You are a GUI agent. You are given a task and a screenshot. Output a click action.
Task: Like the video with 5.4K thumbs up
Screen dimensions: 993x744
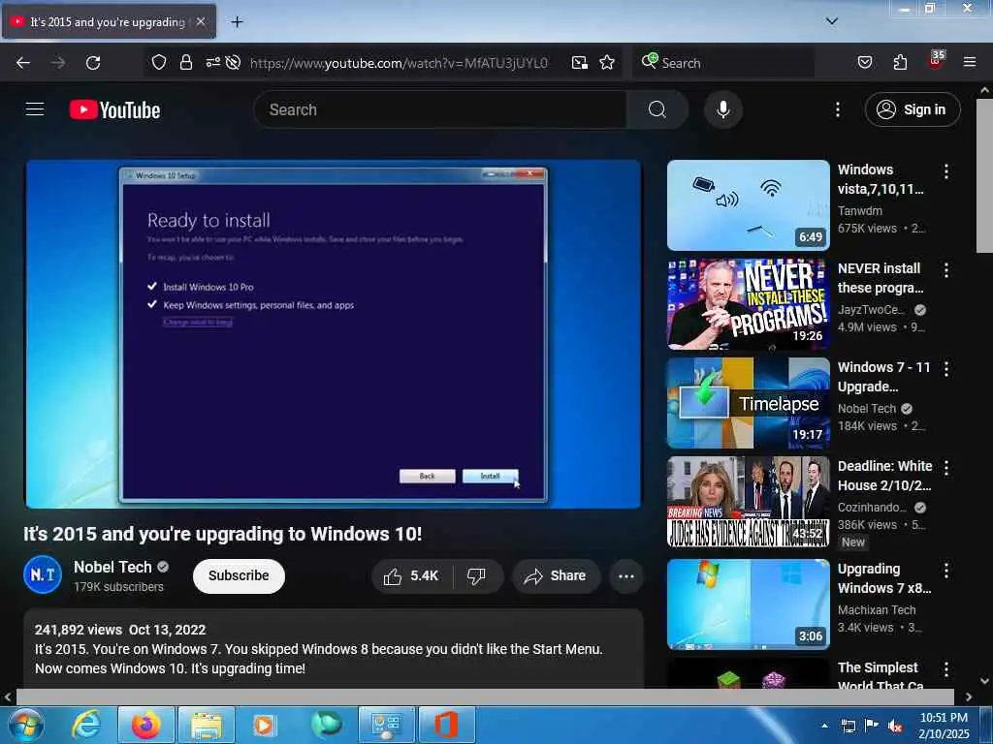pyautogui.click(x=411, y=575)
